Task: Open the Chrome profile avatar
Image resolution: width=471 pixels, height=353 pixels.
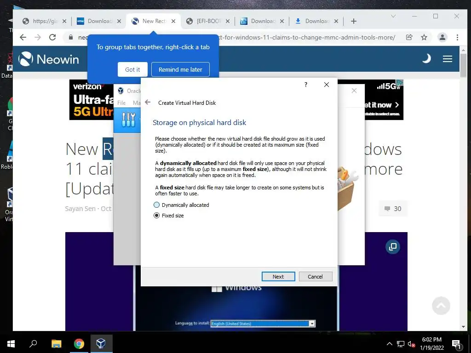Action: click(442, 37)
